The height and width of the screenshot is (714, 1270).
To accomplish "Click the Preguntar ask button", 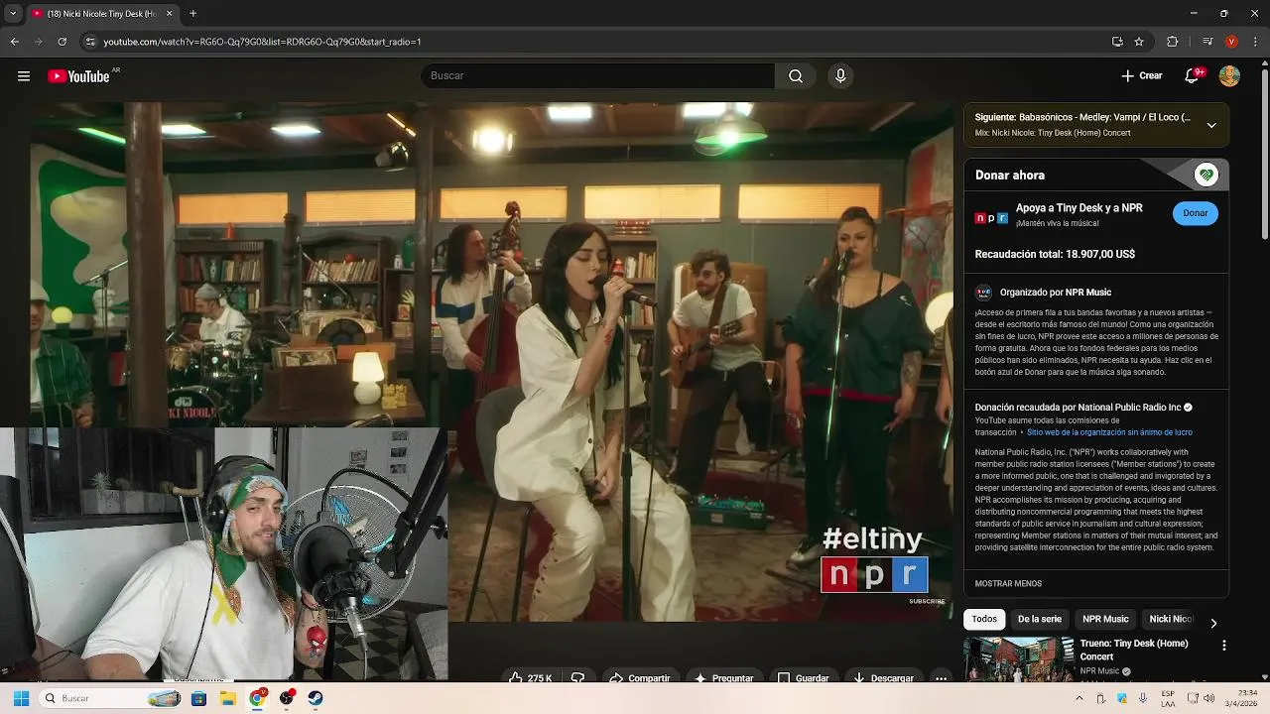I will pos(724,678).
